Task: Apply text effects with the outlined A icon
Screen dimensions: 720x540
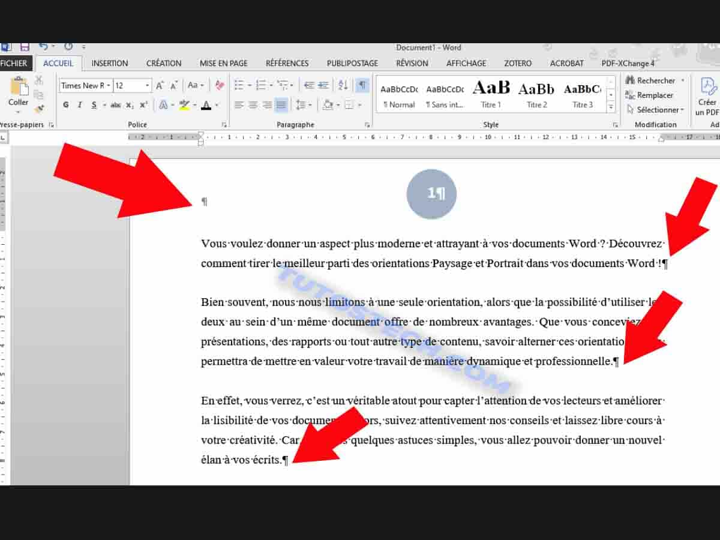Action: coord(163,105)
